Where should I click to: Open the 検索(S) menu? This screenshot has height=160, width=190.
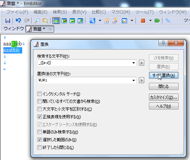pyautogui.click(x=60, y=12)
